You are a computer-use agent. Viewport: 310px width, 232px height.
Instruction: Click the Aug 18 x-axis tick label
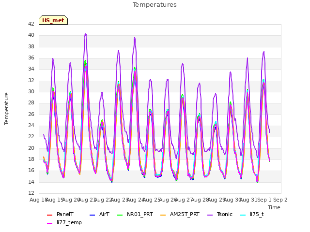(x=38, y=200)
